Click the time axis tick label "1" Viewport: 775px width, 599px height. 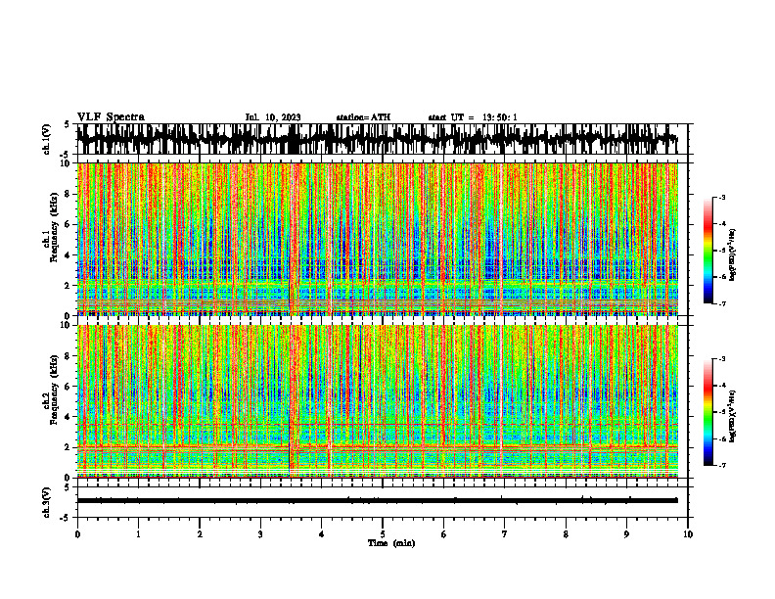138,534
